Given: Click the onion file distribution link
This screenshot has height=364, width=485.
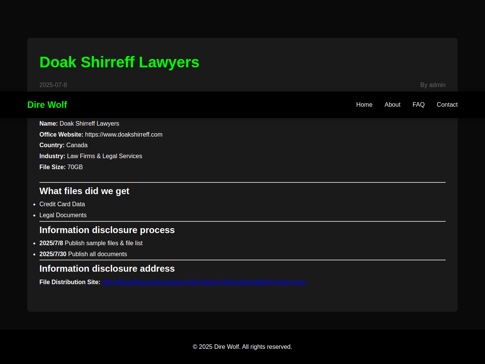Looking at the screenshot, I should [x=204, y=282].
